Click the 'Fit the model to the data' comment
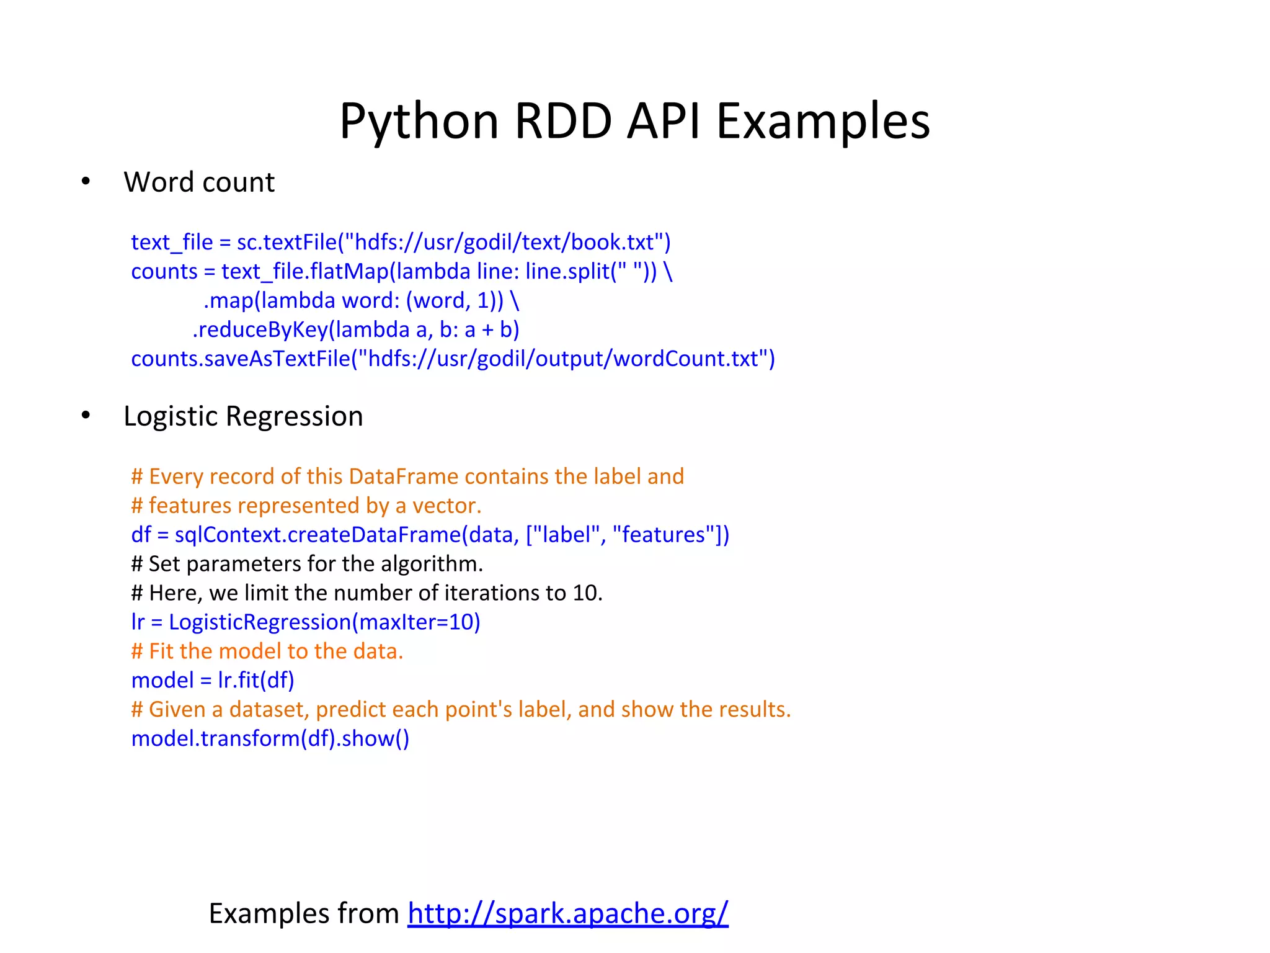1270x953 pixels. coord(267,651)
